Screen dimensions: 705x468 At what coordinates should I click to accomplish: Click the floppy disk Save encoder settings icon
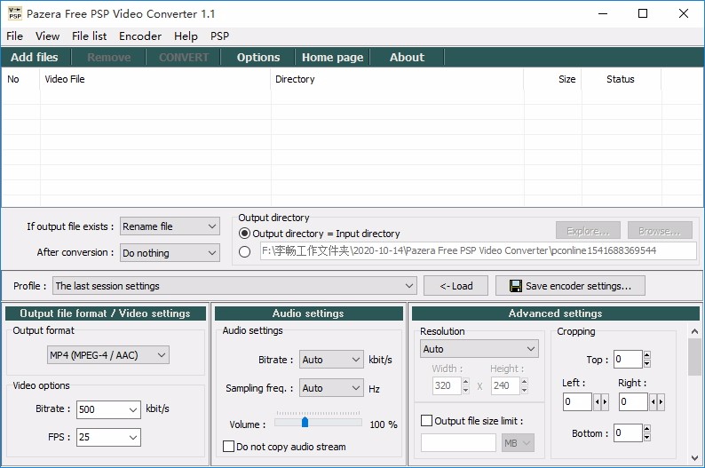pyautogui.click(x=515, y=286)
